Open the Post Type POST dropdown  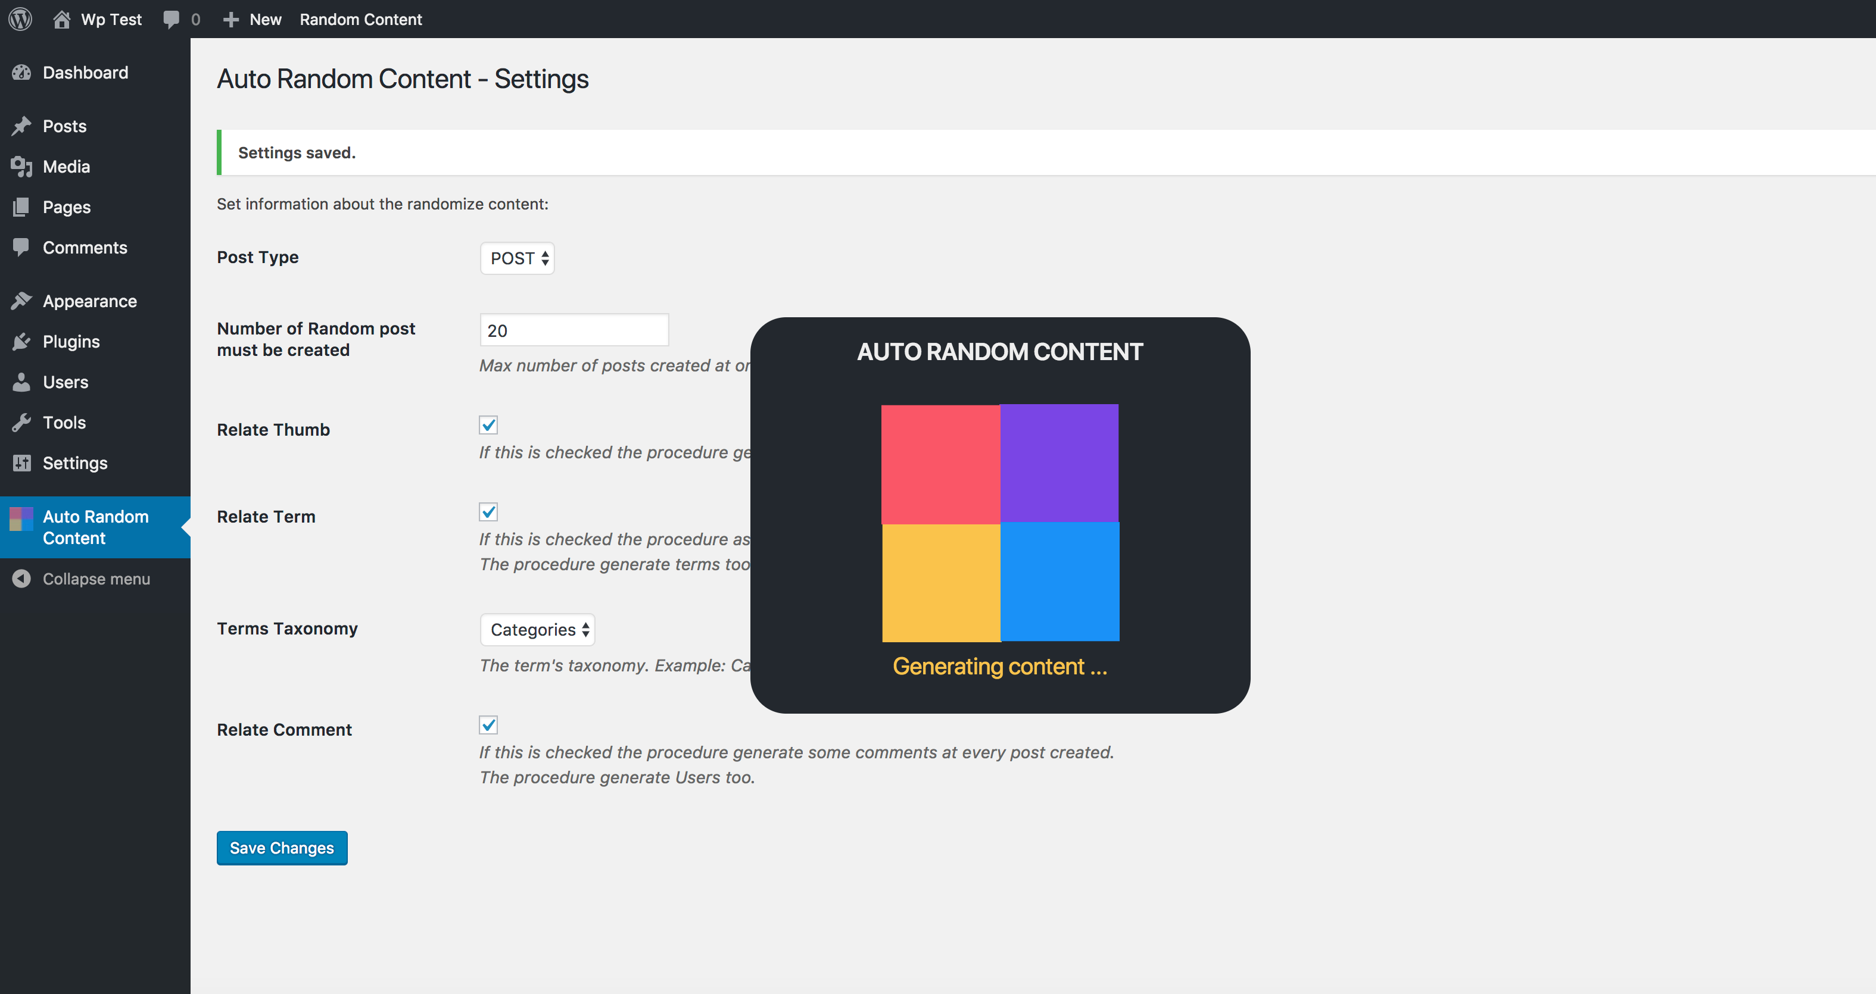tap(517, 258)
